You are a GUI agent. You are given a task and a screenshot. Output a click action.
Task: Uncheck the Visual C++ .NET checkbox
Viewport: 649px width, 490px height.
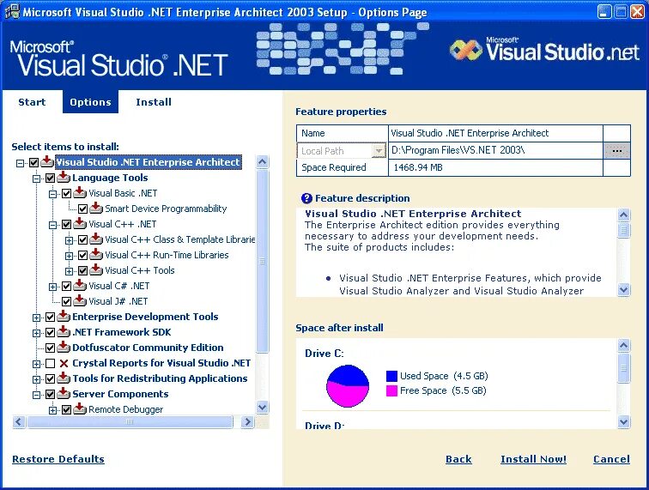66,224
